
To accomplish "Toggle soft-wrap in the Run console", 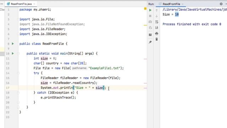I will (x=157, y=22).
